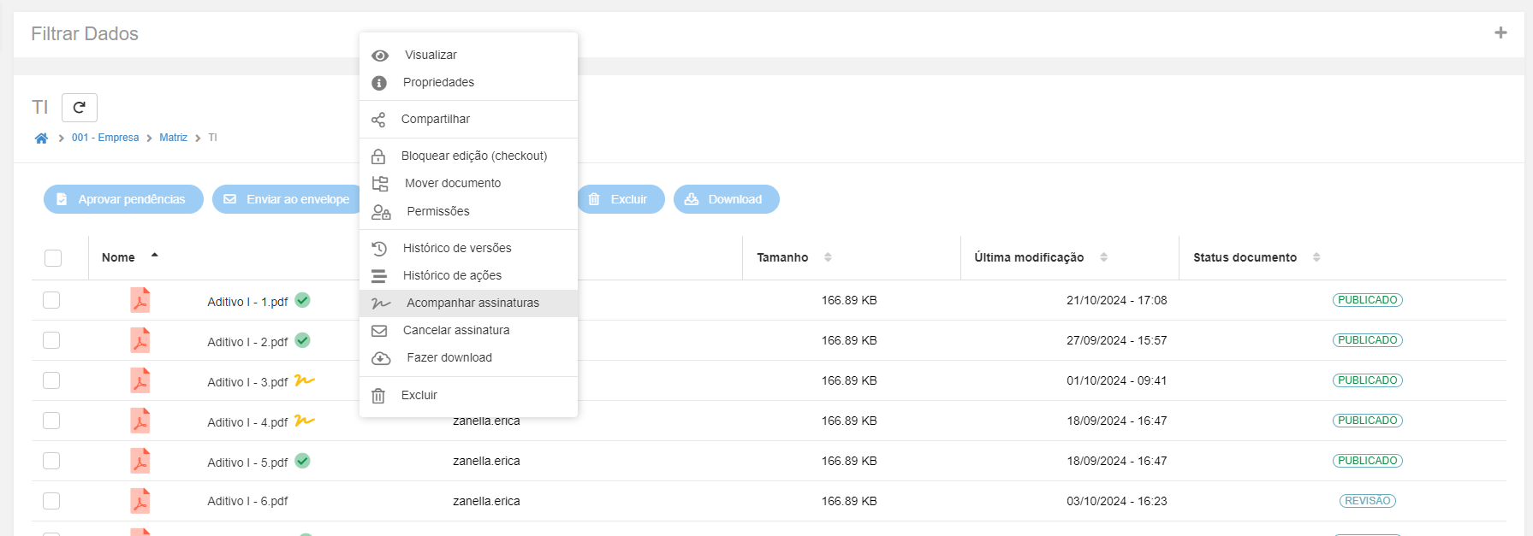1533x536 pixels.
Task: Click the eye icon beside Visualizar
Action: (380, 56)
